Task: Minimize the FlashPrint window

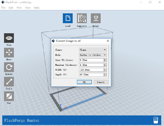Action: click(x=141, y=2)
